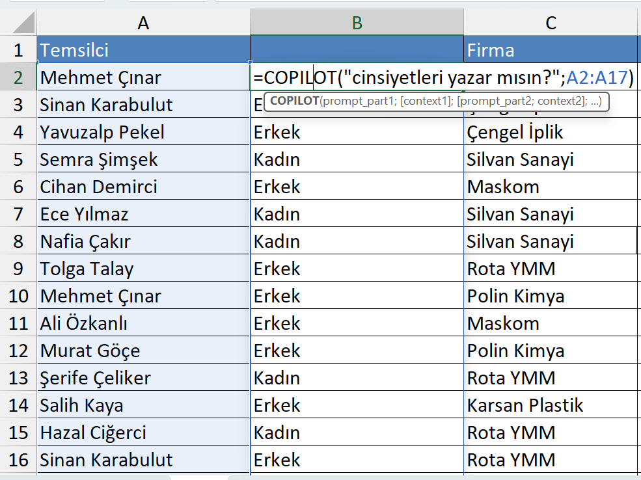Select the cell containing Semra Şimşek

143,159
